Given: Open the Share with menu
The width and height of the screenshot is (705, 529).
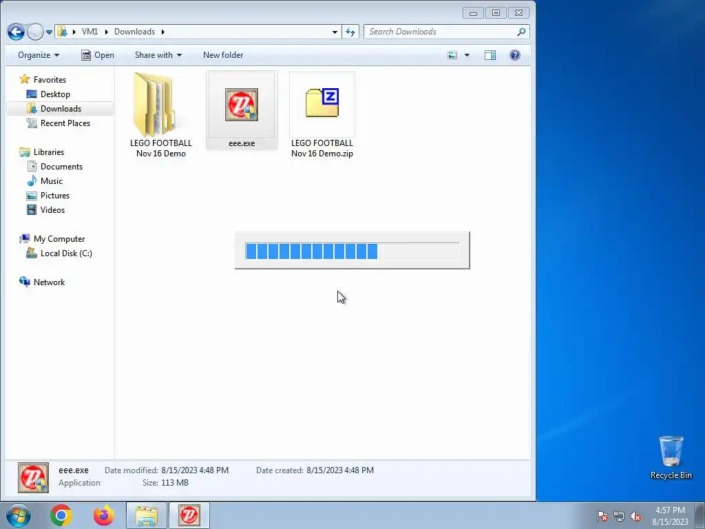Looking at the screenshot, I should point(158,55).
